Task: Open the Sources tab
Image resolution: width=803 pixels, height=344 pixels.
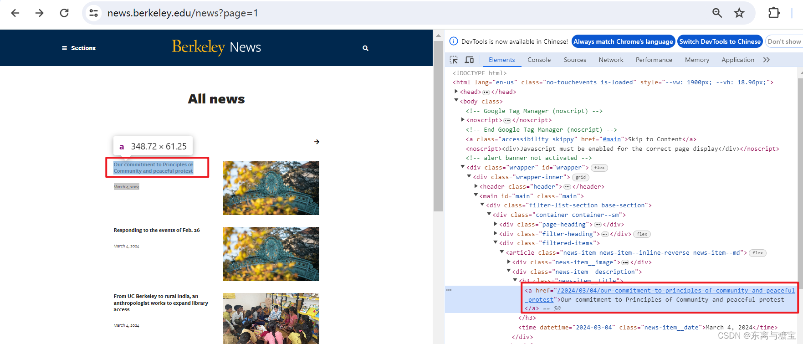Action: coord(575,60)
